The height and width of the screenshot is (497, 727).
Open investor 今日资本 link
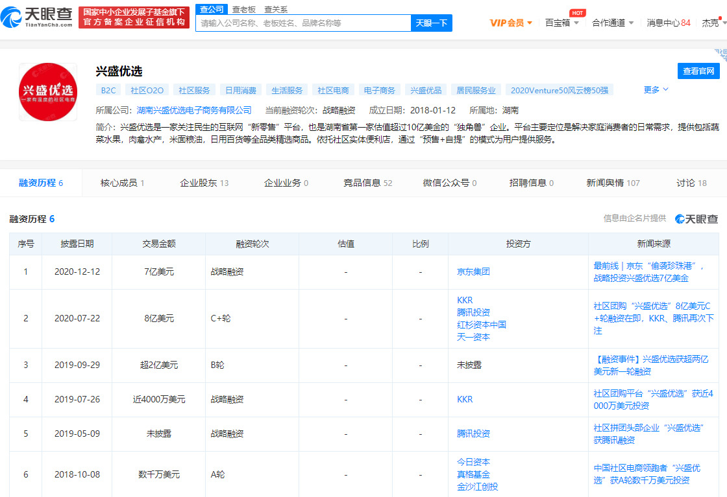pos(473,462)
